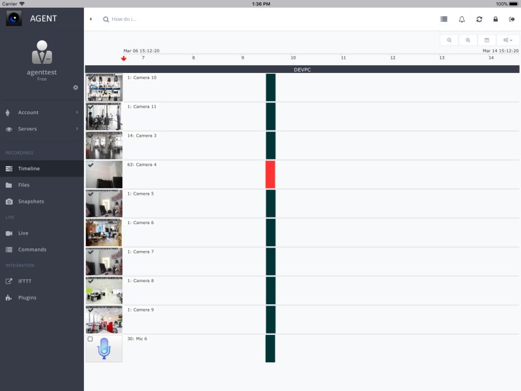
Task: Open the IFTTT integration link
Action: pyautogui.click(x=24, y=282)
